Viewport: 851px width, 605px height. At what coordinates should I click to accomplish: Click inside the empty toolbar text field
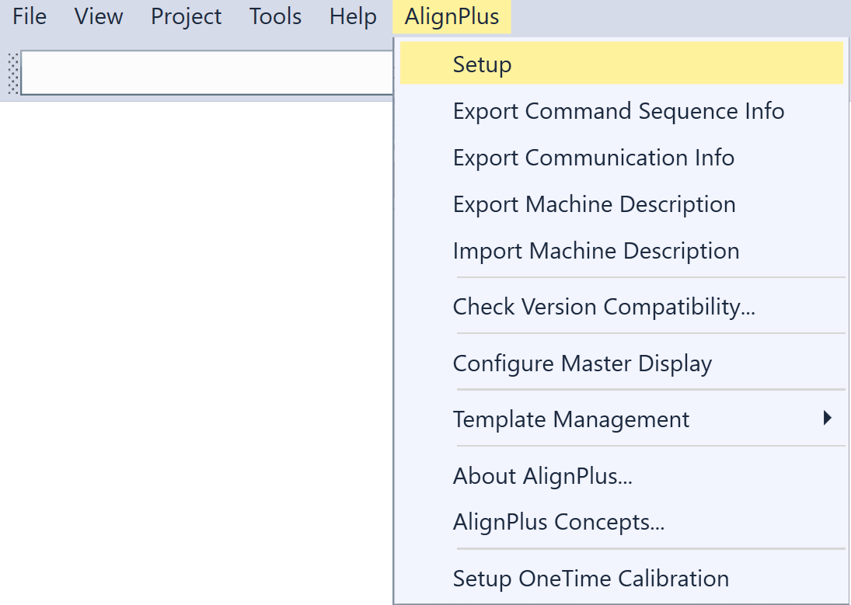click(206, 74)
